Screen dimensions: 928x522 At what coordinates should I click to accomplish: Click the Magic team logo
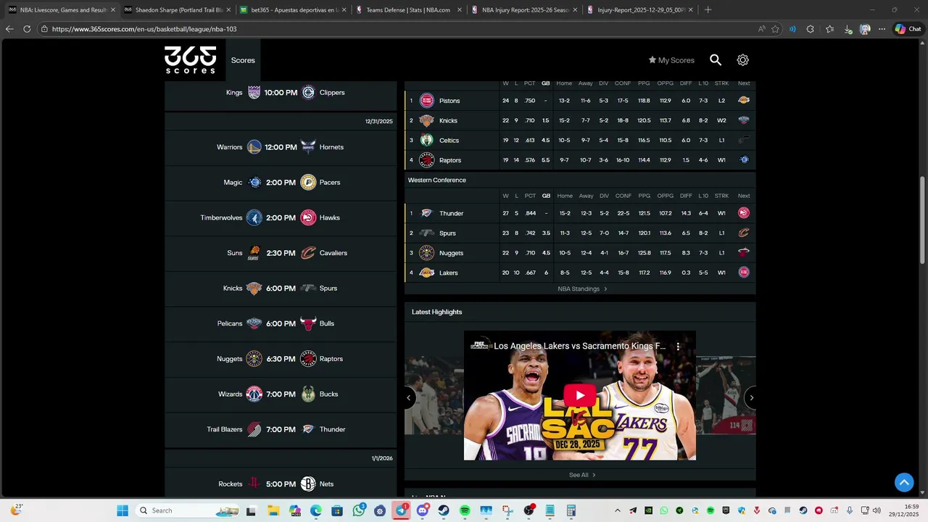pos(254,183)
